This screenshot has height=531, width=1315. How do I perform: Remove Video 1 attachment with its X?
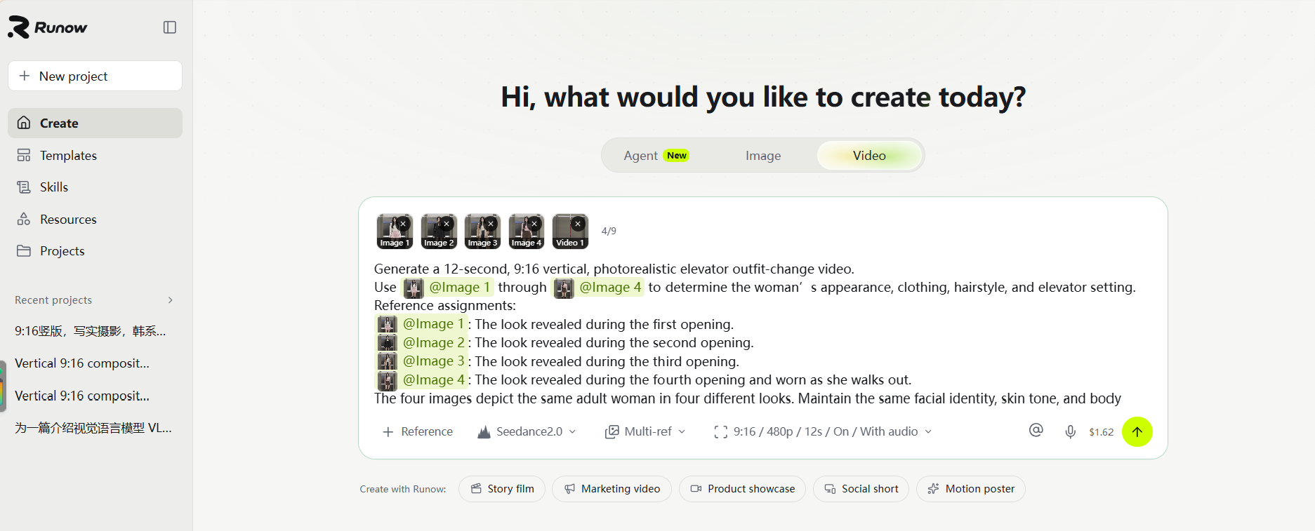click(x=578, y=224)
